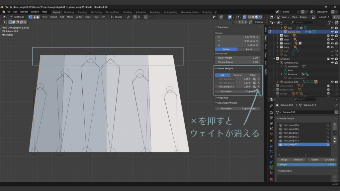Open the Mesh menu
The width and height of the screenshot is (340, 191).
click(x=70, y=17)
